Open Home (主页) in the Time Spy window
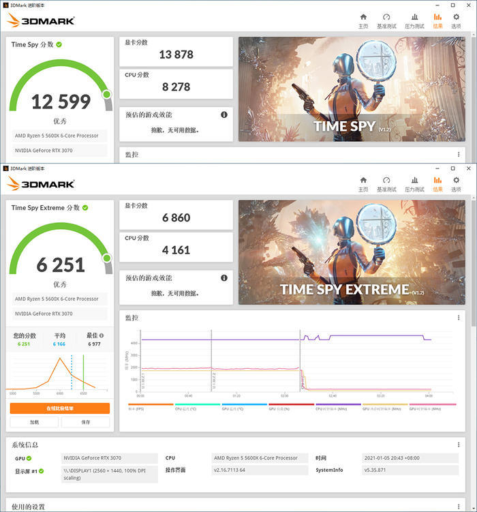The image size is (477, 512). pyautogui.click(x=363, y=21)
